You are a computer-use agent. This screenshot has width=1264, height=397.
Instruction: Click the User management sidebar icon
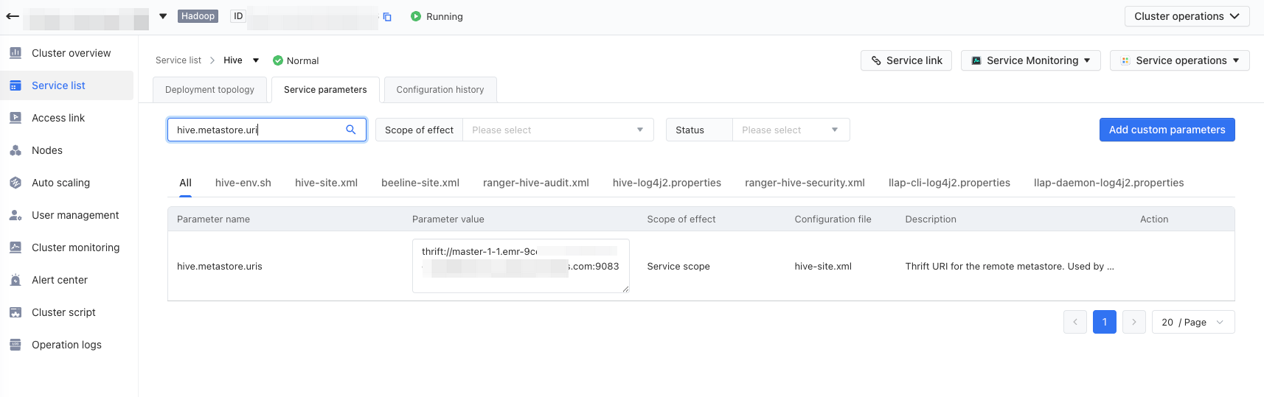tap(15, 215)
